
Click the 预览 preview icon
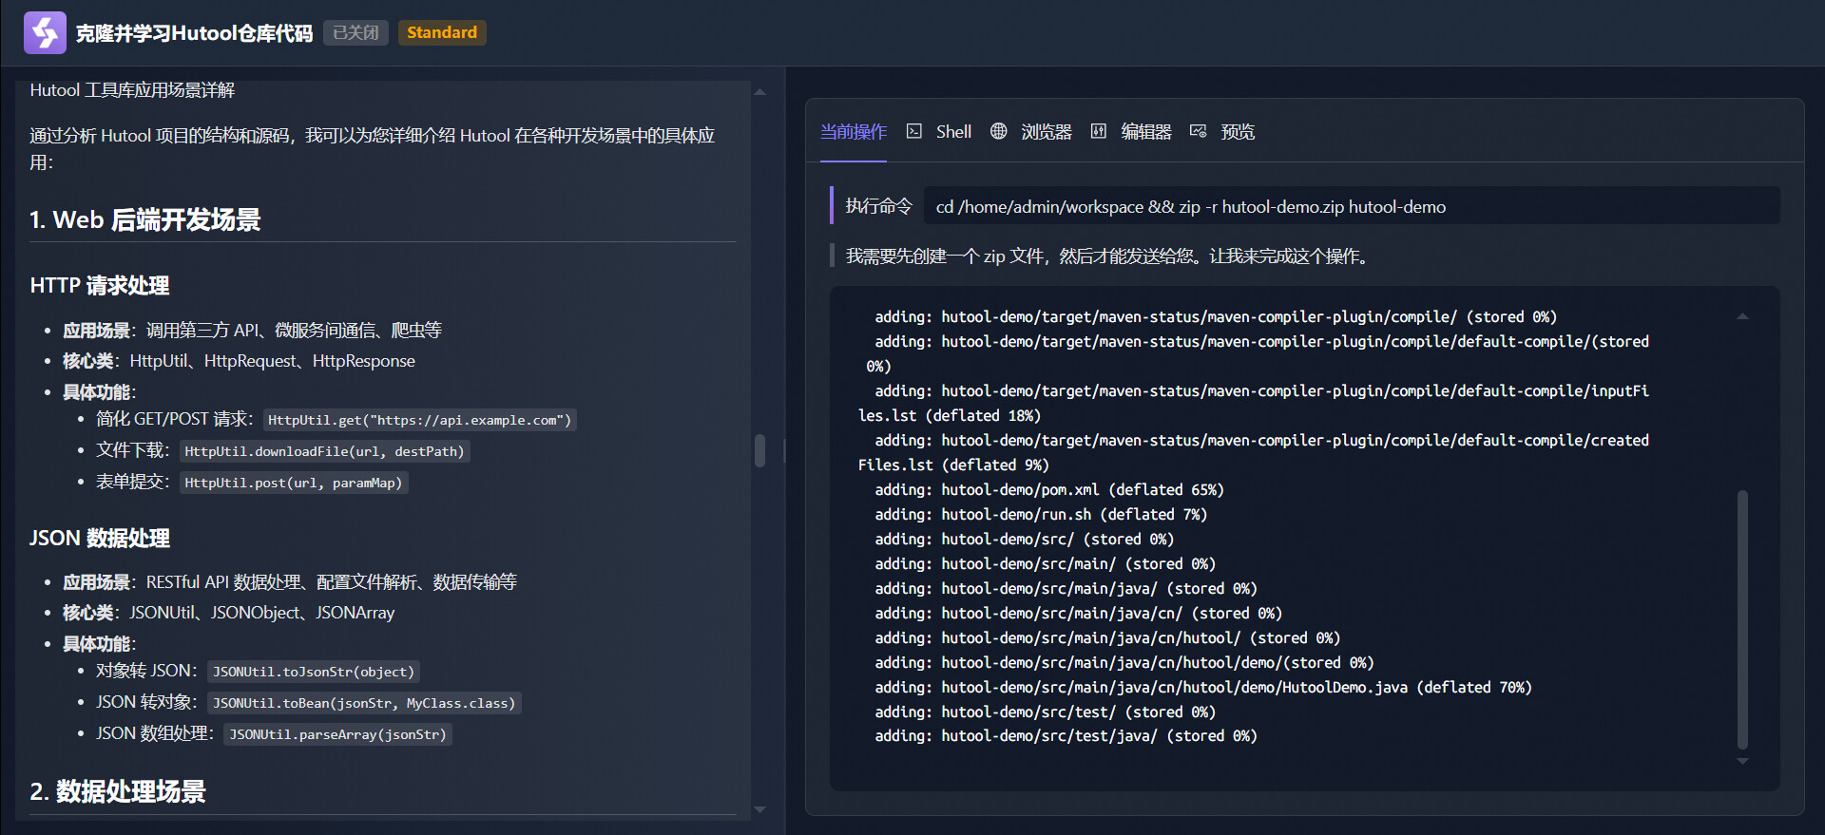1198,131
